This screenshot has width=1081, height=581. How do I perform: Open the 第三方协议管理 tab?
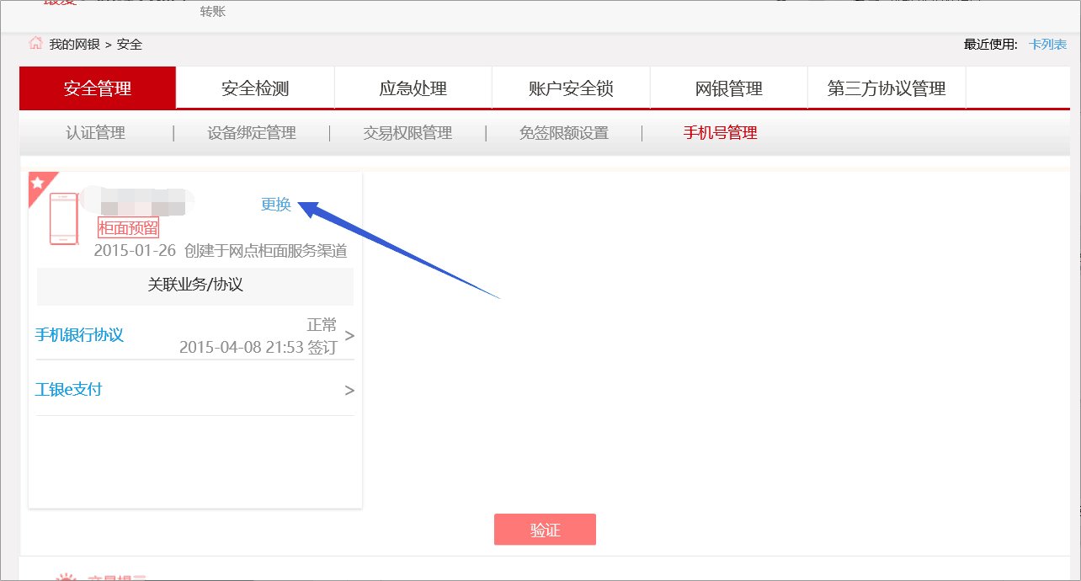point(885,88)
